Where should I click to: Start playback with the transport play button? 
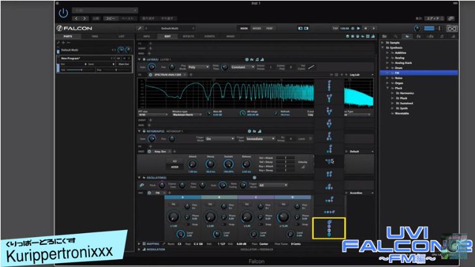[358, 29]
